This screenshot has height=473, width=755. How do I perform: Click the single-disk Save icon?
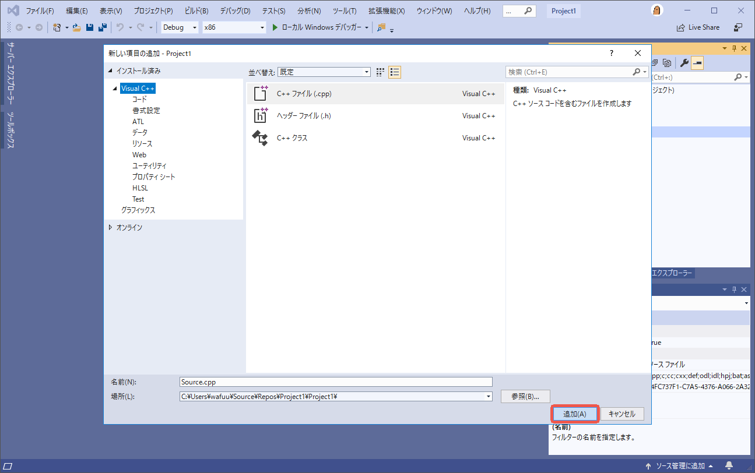tap(90, 27)
